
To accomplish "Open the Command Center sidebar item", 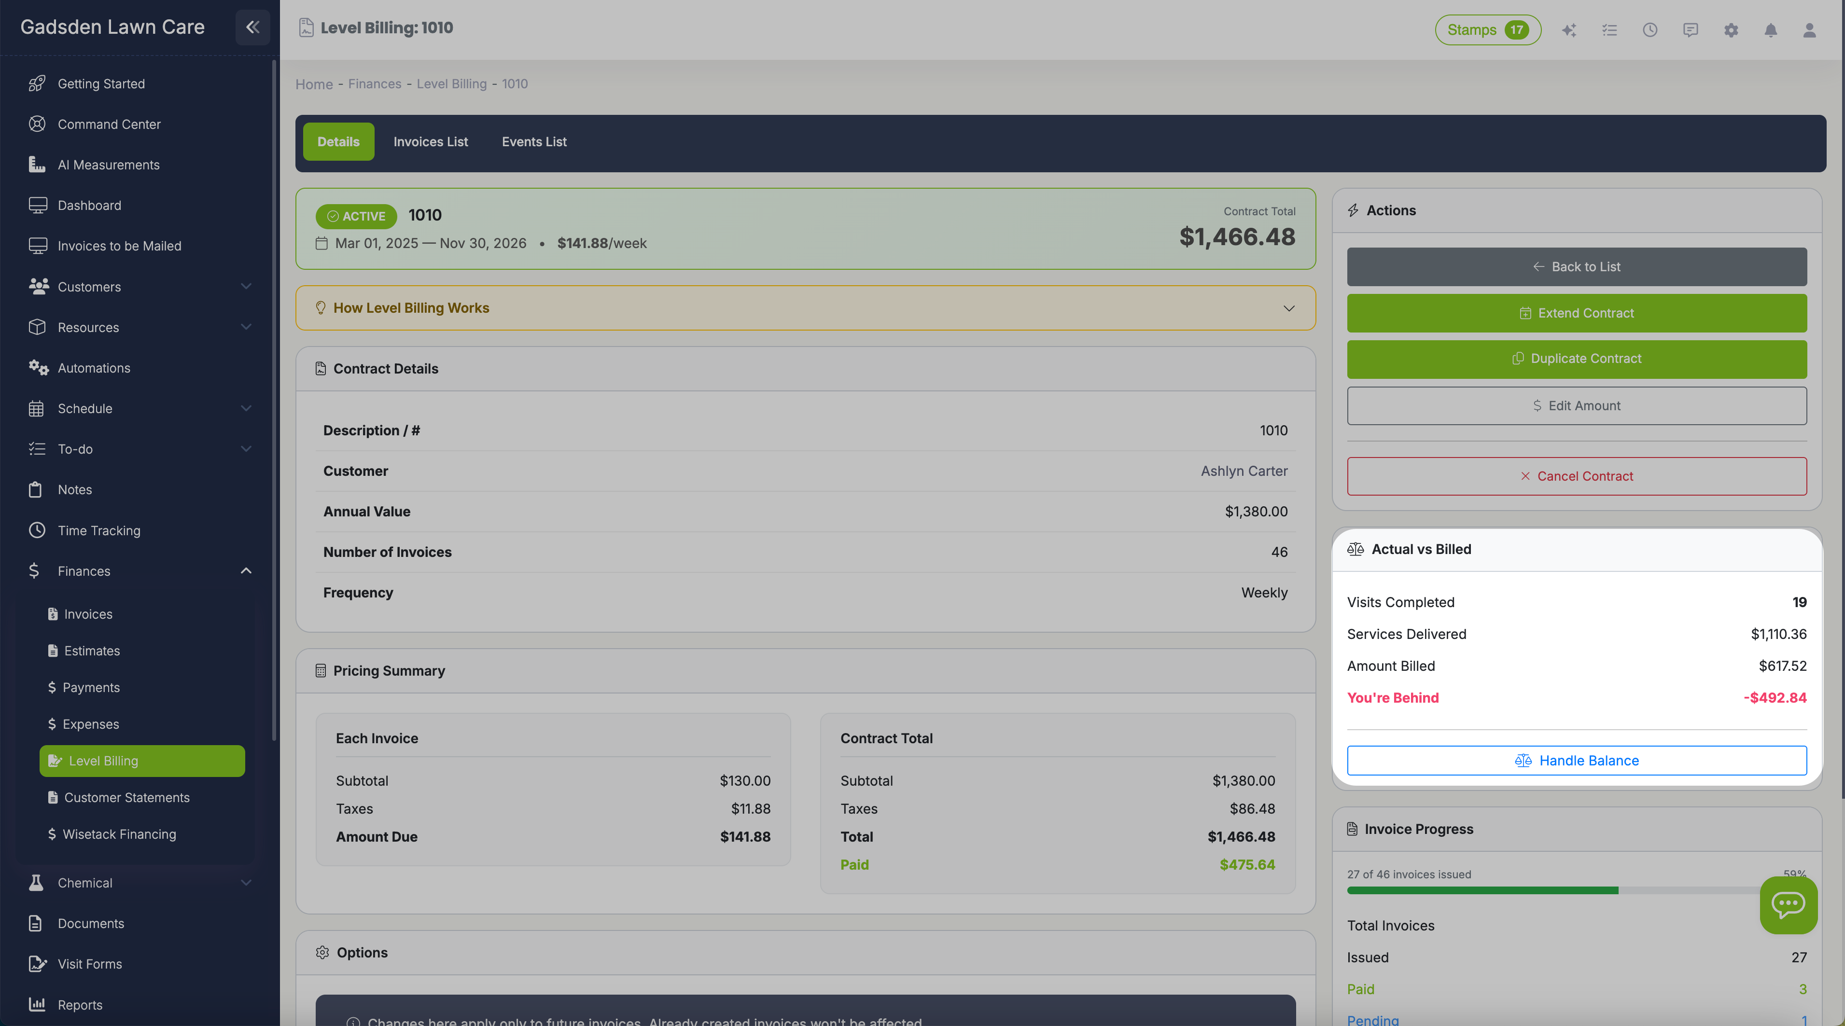I will 109,124.
